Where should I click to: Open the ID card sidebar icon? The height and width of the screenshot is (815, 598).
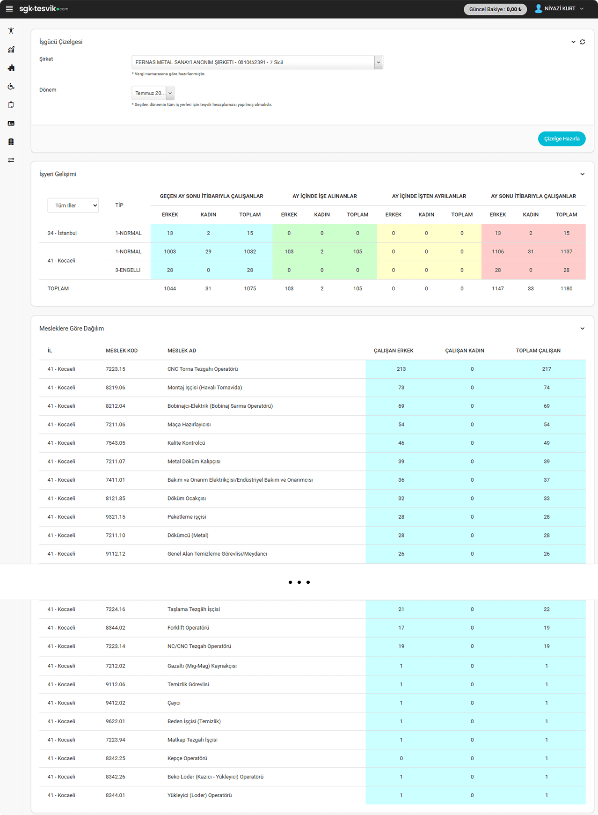pos(11,124)
